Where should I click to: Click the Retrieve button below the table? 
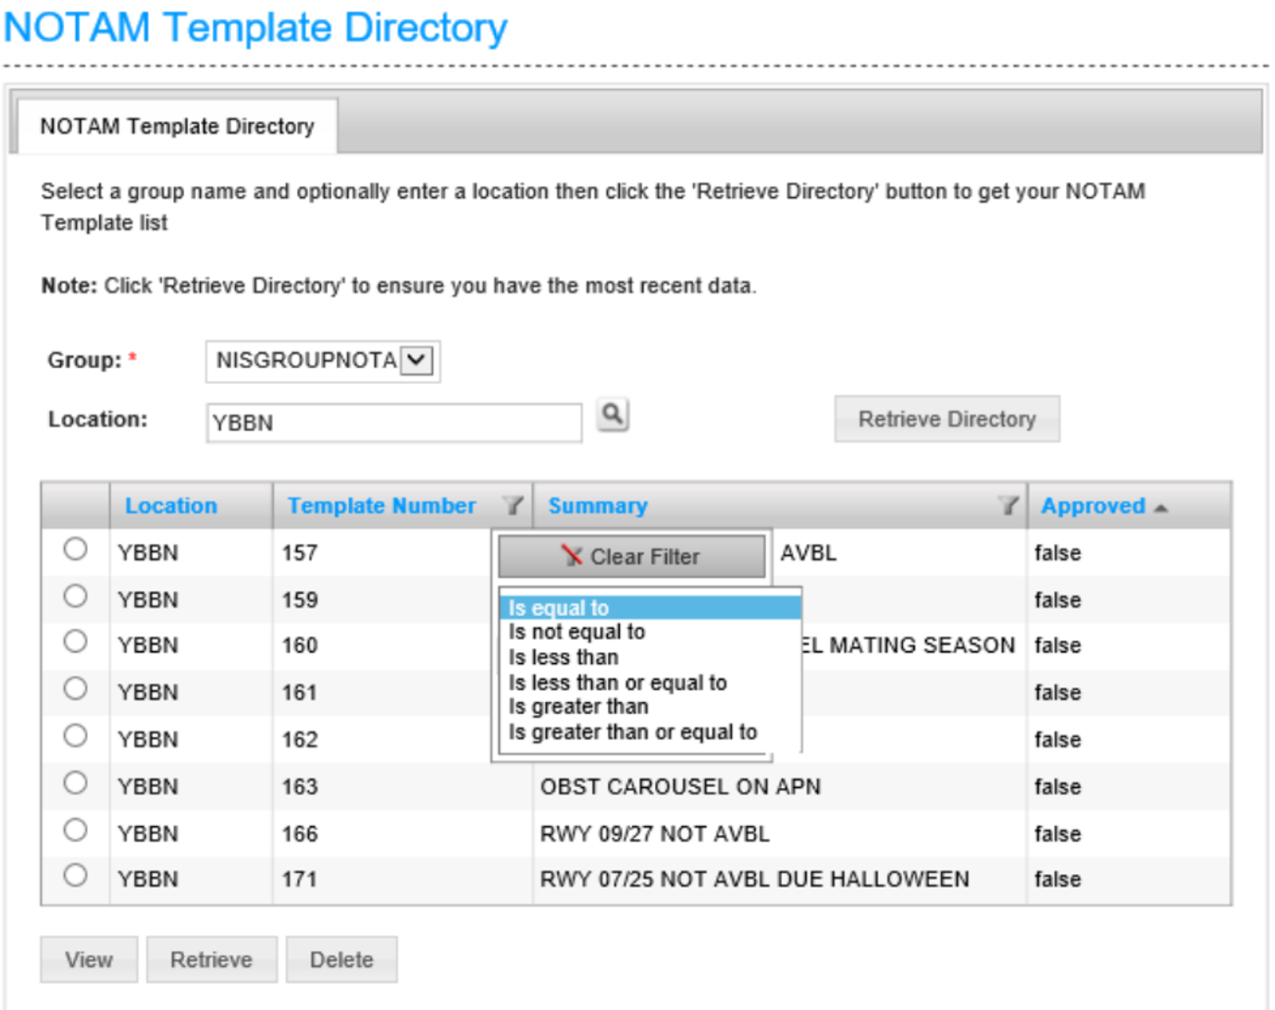point(211,960)
